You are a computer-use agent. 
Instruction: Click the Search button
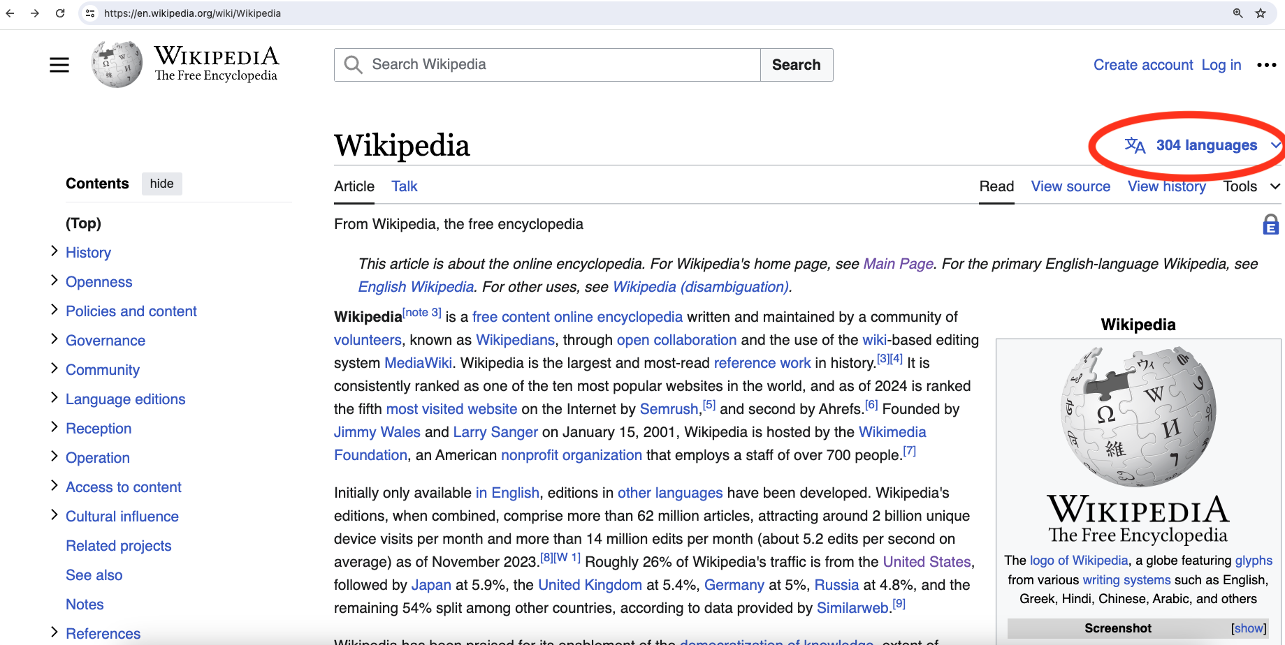click(x=797, y=65)
